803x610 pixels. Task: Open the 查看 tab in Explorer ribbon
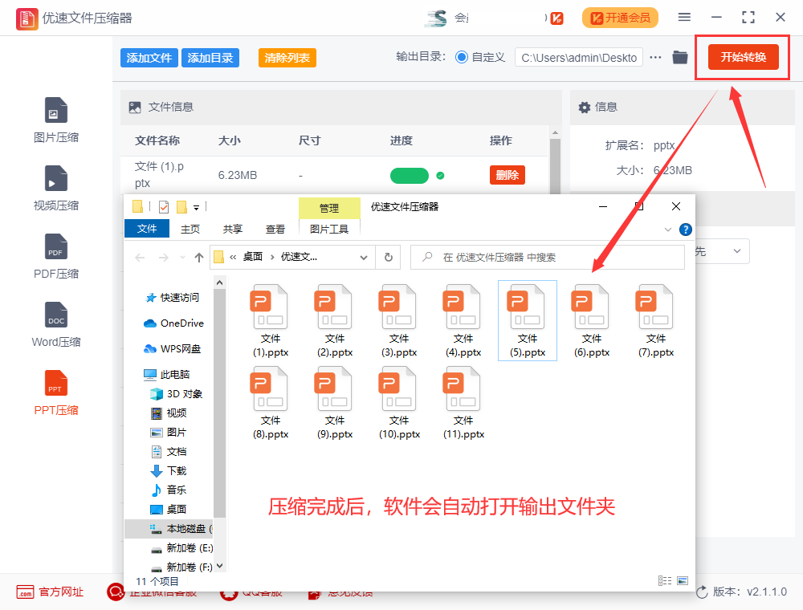(275, 229)
